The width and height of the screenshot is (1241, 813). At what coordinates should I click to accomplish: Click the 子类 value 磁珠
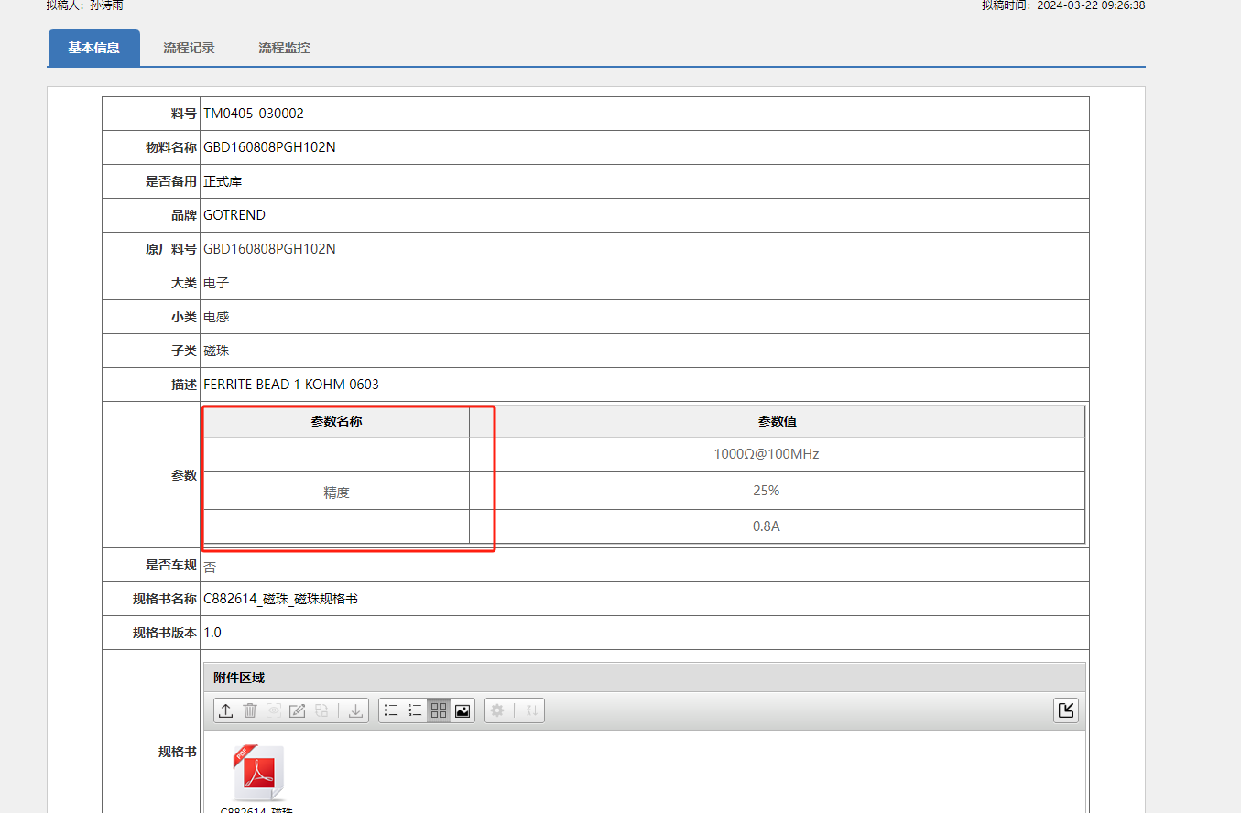(216, 351)
